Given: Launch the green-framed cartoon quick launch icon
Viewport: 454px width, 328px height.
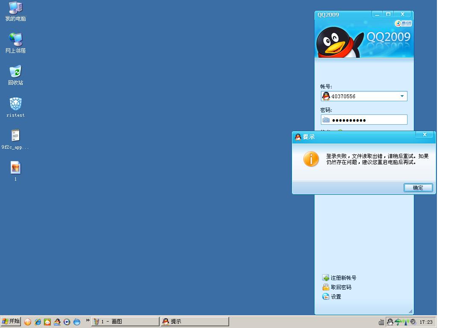Looking at the screenshot, I should (x=47, y=322).
